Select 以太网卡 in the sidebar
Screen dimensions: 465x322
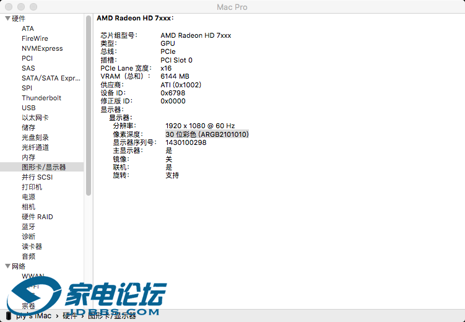pyautogui.click(x=35, y=118)
